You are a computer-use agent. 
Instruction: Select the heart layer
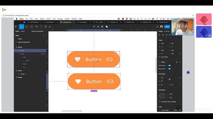point(24,57)
